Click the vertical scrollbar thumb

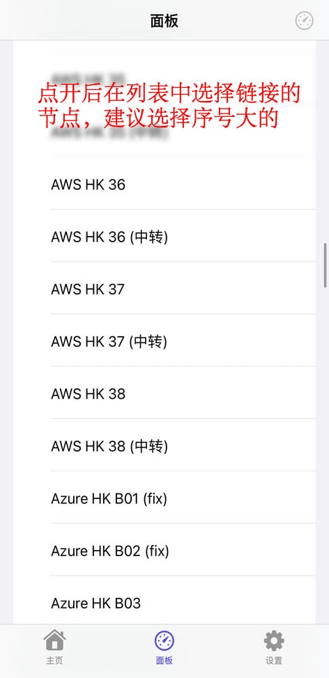click(x=326, y=265)
